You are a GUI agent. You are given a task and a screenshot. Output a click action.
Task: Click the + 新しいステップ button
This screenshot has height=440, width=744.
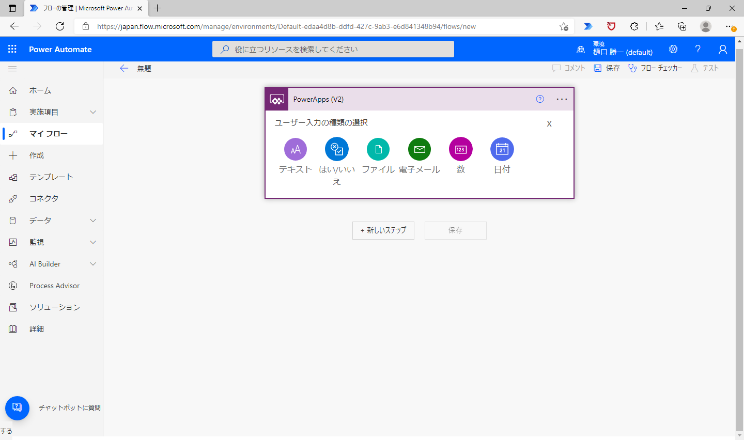pyautogui.click(x=383, y=230)
